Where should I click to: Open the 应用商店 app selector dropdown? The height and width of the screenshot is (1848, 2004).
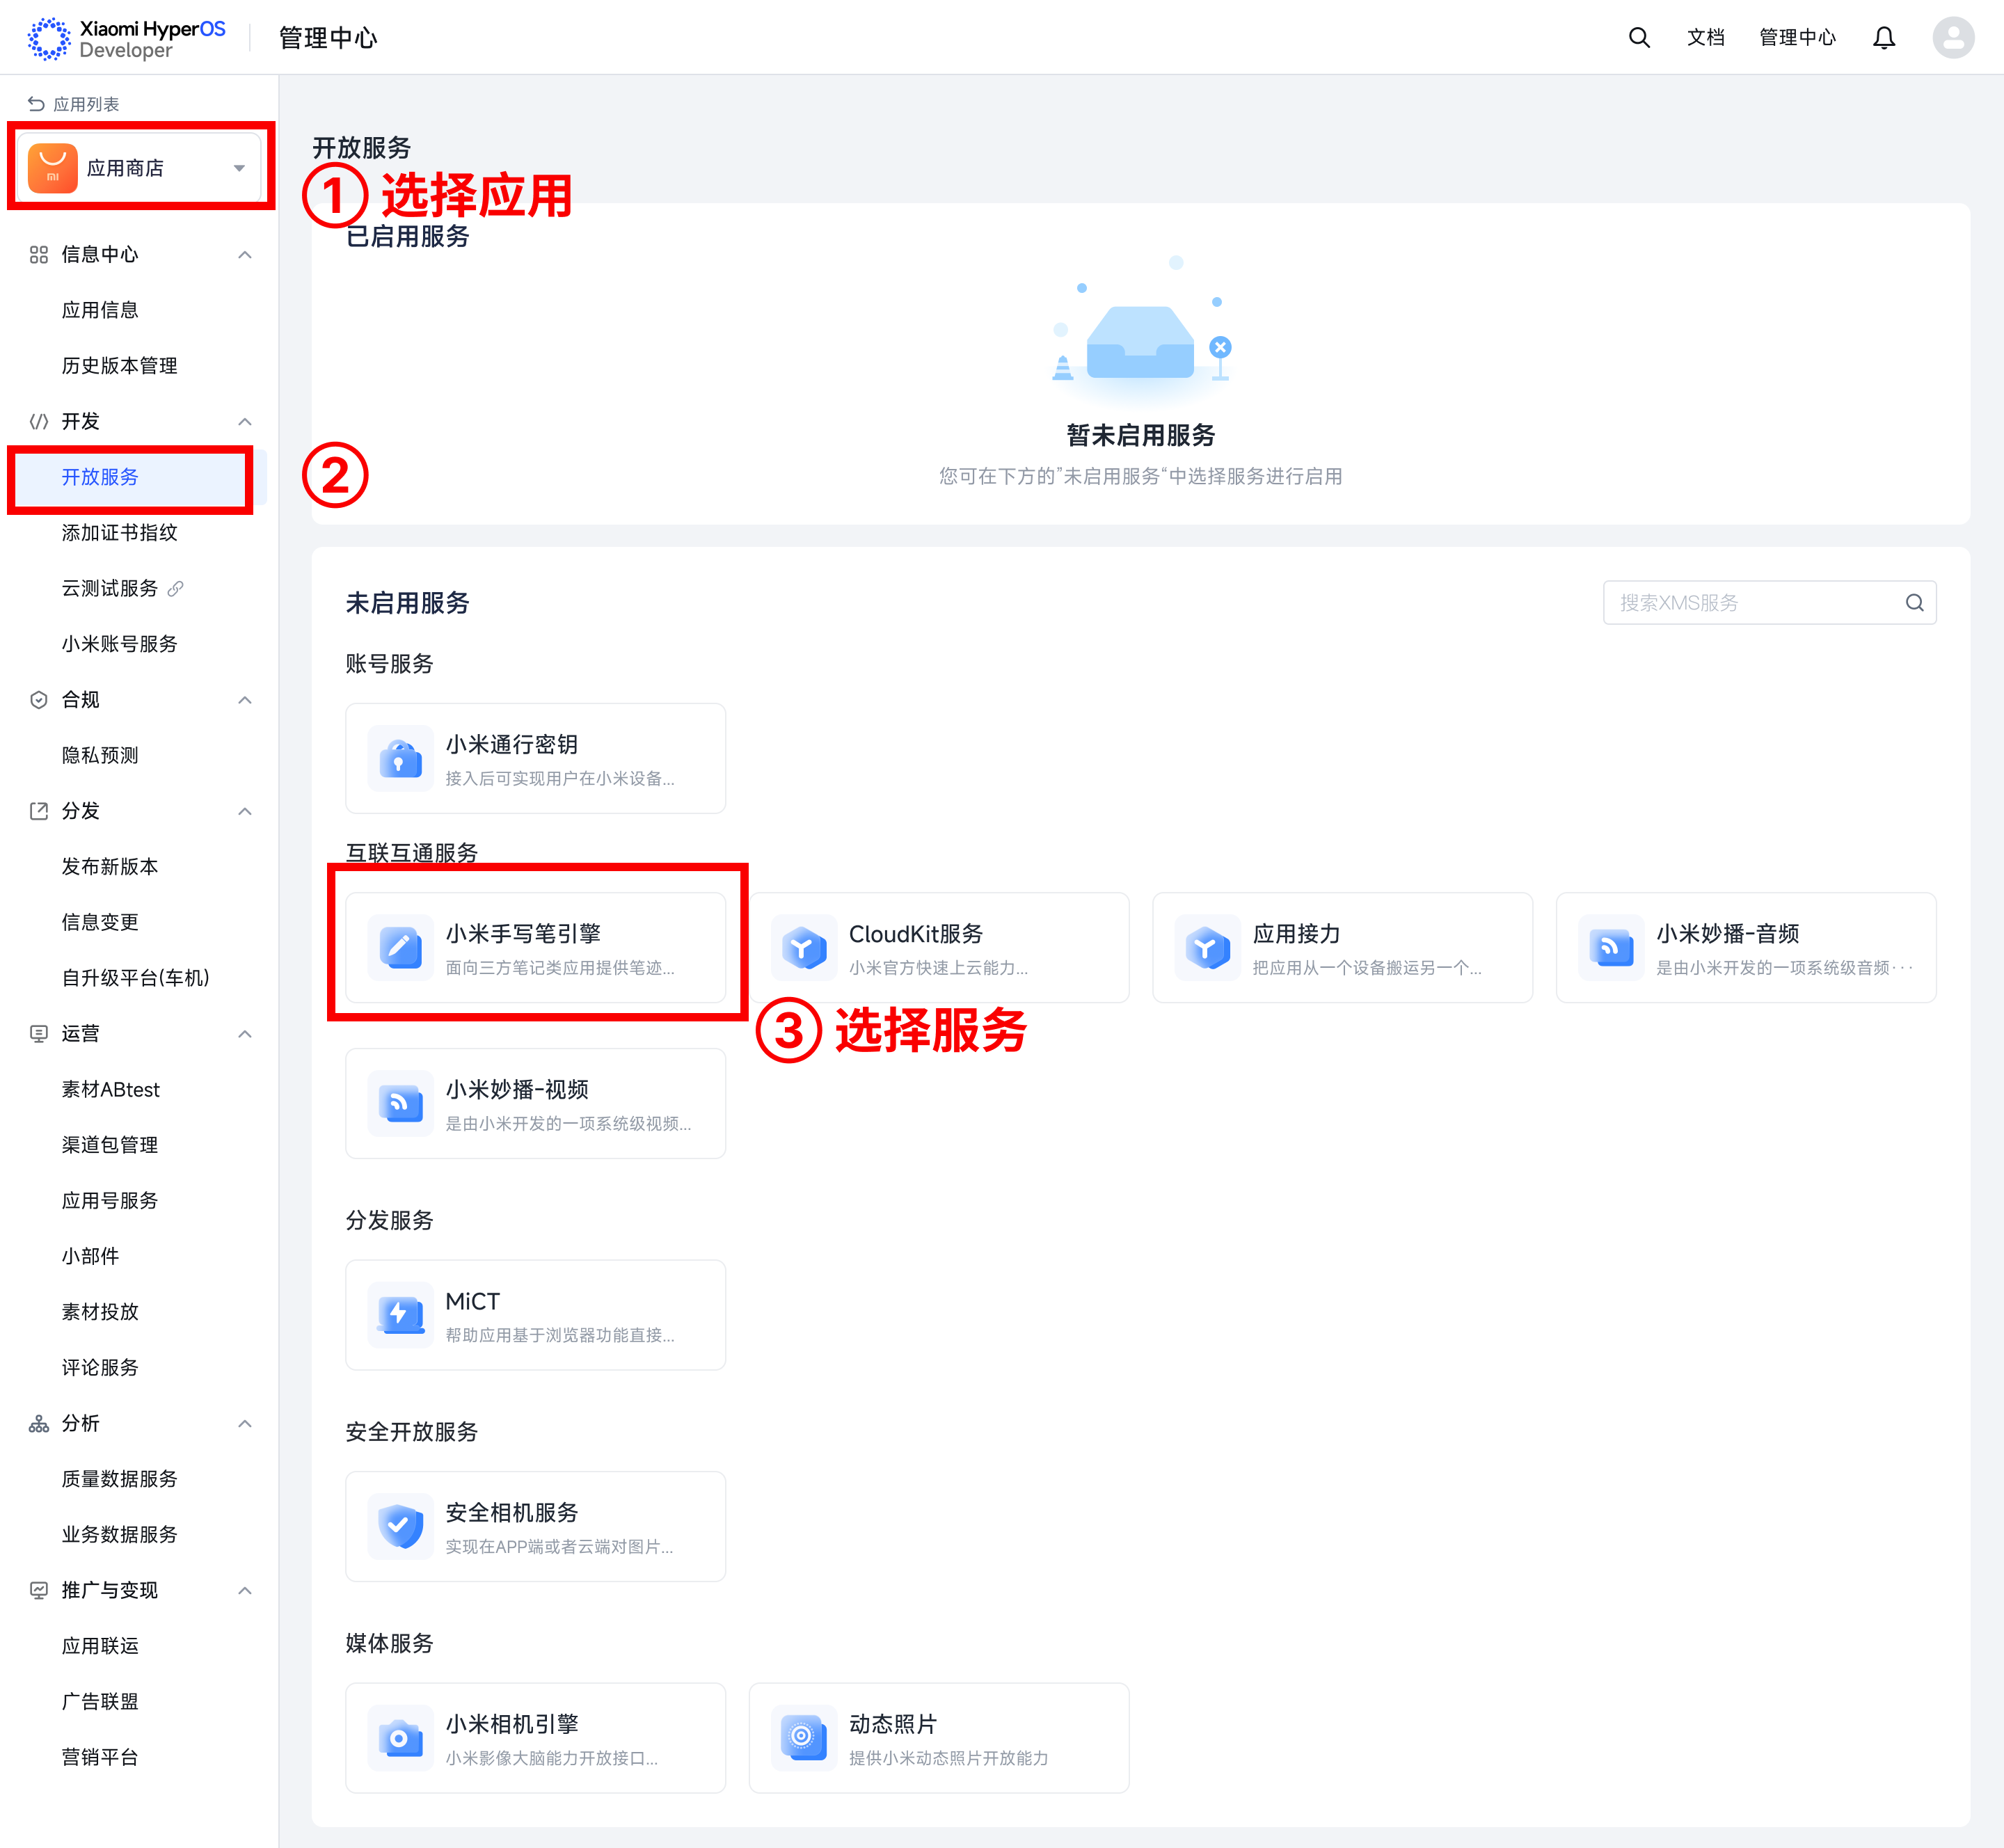click(x=140, y=168)
